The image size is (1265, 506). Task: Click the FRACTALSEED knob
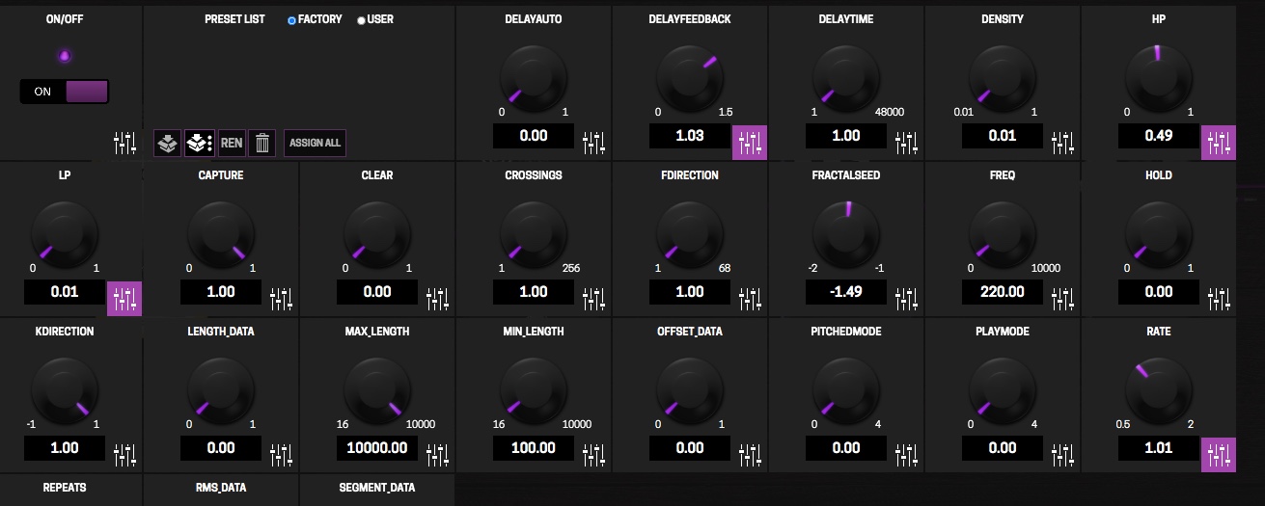846,235
